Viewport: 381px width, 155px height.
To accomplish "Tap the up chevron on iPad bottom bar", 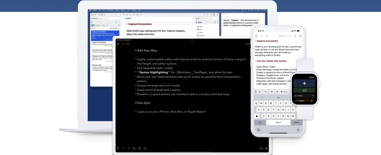I will [123, 148].
